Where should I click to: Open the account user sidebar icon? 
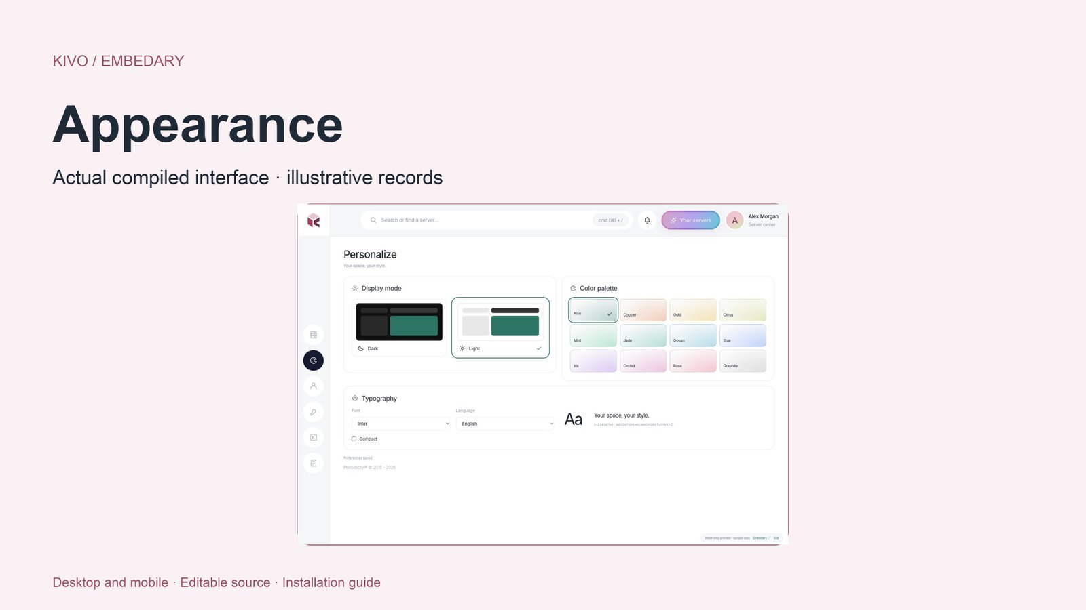point(314,386)
